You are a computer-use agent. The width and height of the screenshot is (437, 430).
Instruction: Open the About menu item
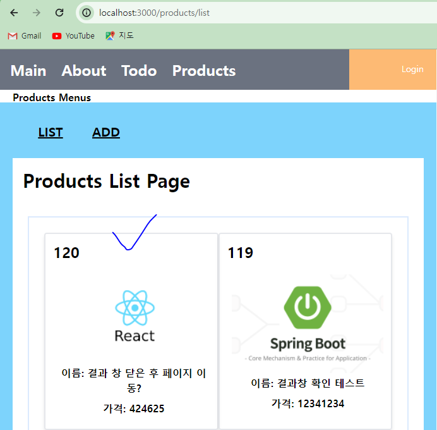(x=84, y=71)
